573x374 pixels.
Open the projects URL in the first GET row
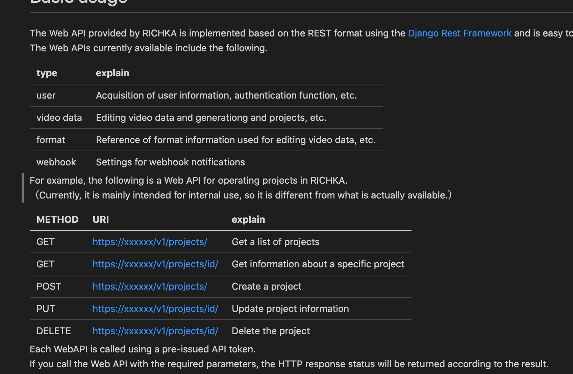point(150,242)
